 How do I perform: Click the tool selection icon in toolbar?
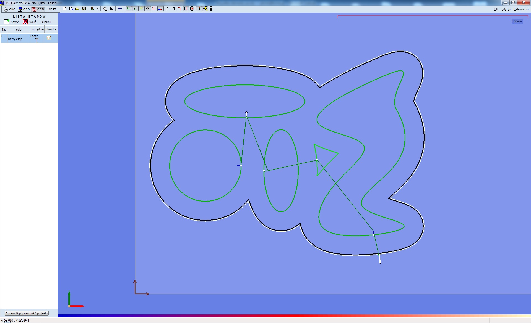tap(92, 9)
